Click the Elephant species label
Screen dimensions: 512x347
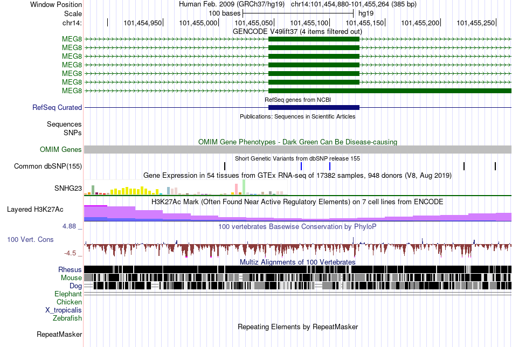[68, 294]
